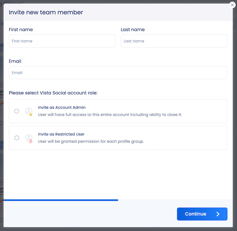
Task: Click the Restricted User lock badge icon
Action: click(31, 141)
